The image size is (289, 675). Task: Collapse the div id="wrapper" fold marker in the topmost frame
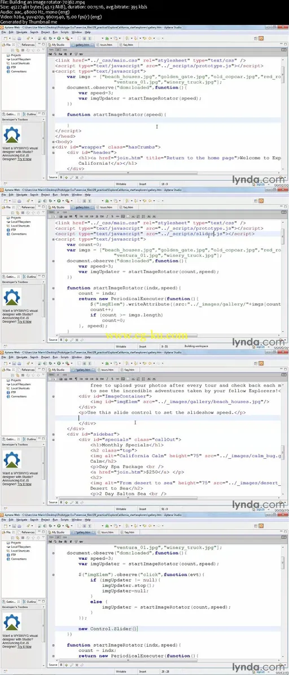(53, 147)
